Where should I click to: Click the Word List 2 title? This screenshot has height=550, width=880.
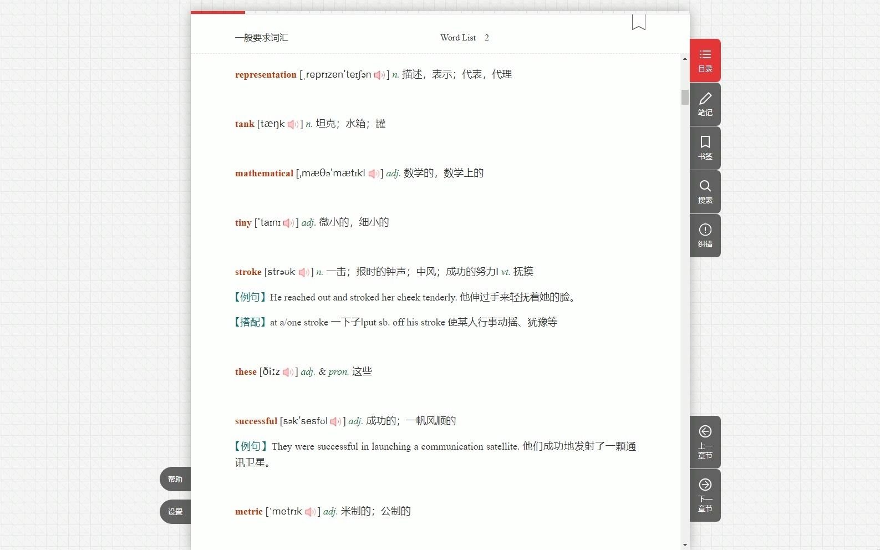(465, 38)
